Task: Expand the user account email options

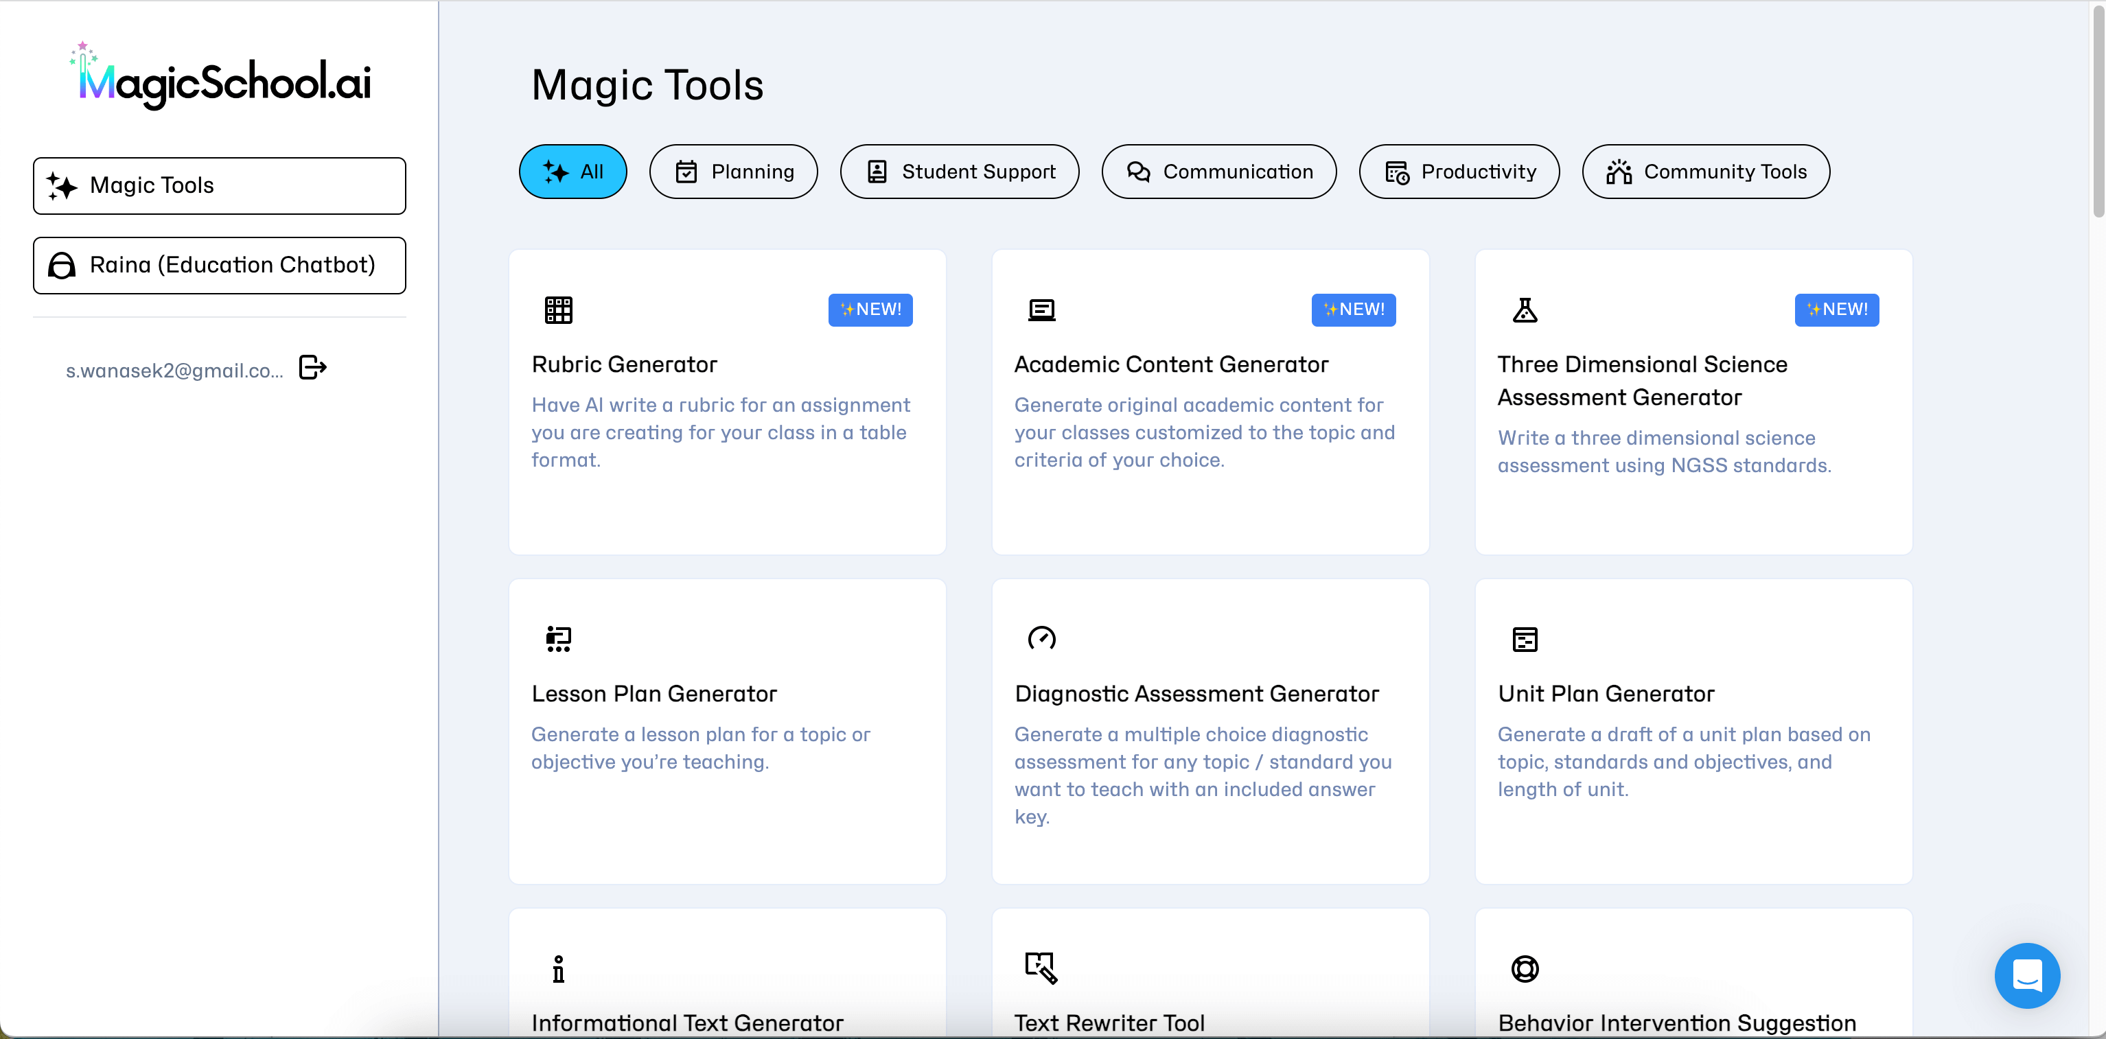Action: pos(173,369)
